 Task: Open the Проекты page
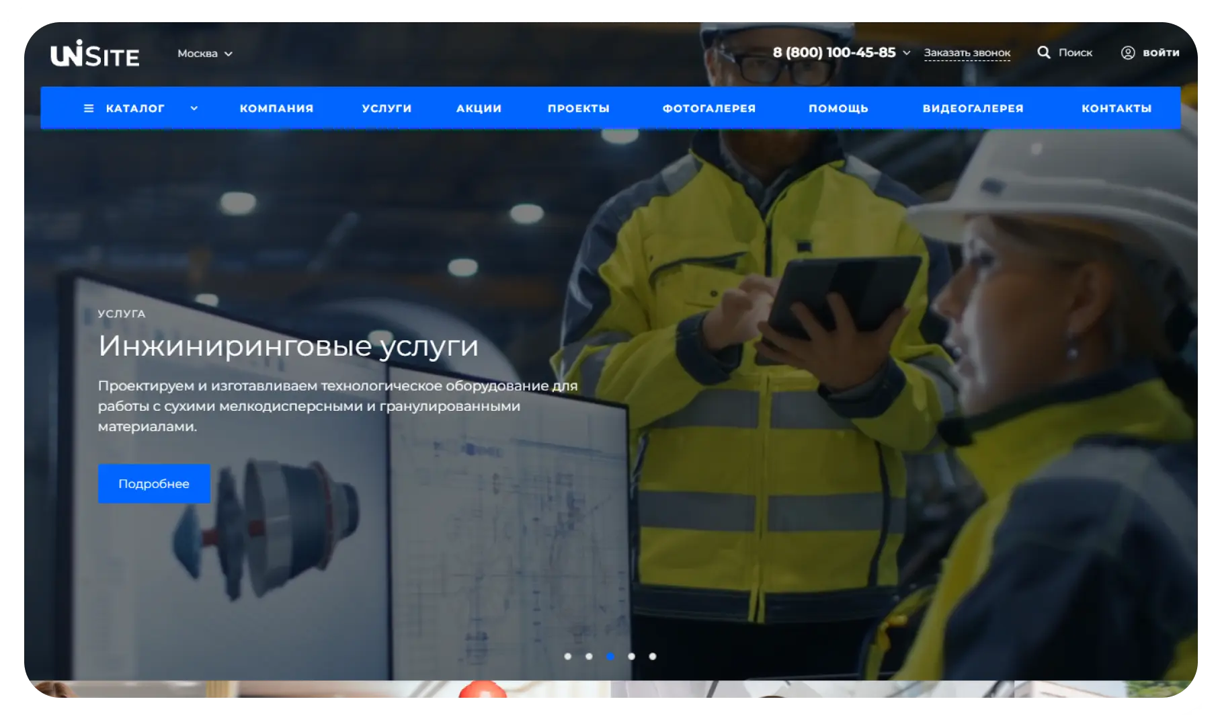[x=578, y=108]
